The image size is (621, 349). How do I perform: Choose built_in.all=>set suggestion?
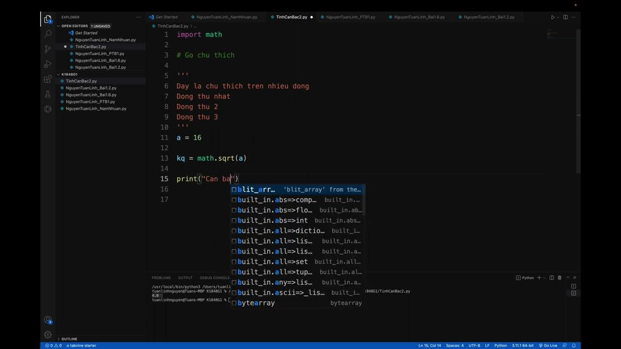click(297, 262)
